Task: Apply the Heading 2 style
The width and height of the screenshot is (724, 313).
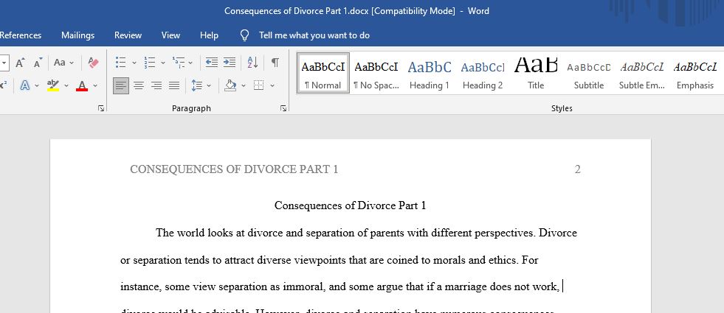Action: coord(483,73)
